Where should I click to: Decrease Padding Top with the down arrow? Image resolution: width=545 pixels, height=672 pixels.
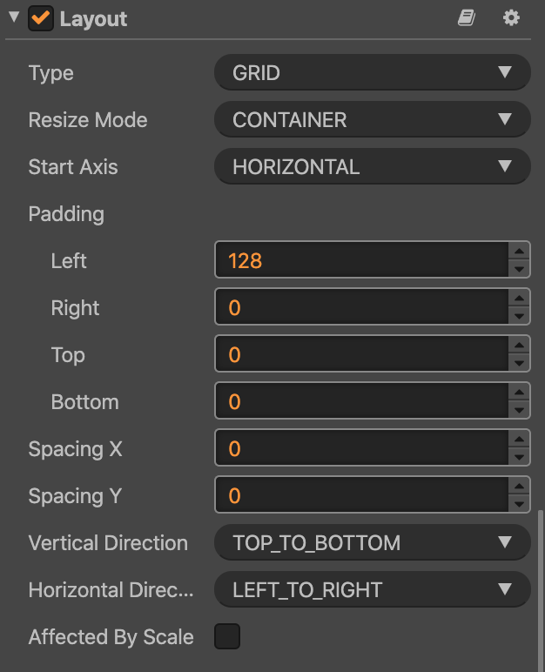(x=520, y=364)
